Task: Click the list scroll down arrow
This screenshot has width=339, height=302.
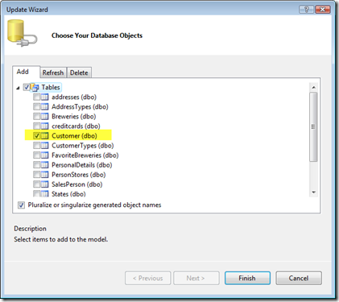Action: [313, 192]
